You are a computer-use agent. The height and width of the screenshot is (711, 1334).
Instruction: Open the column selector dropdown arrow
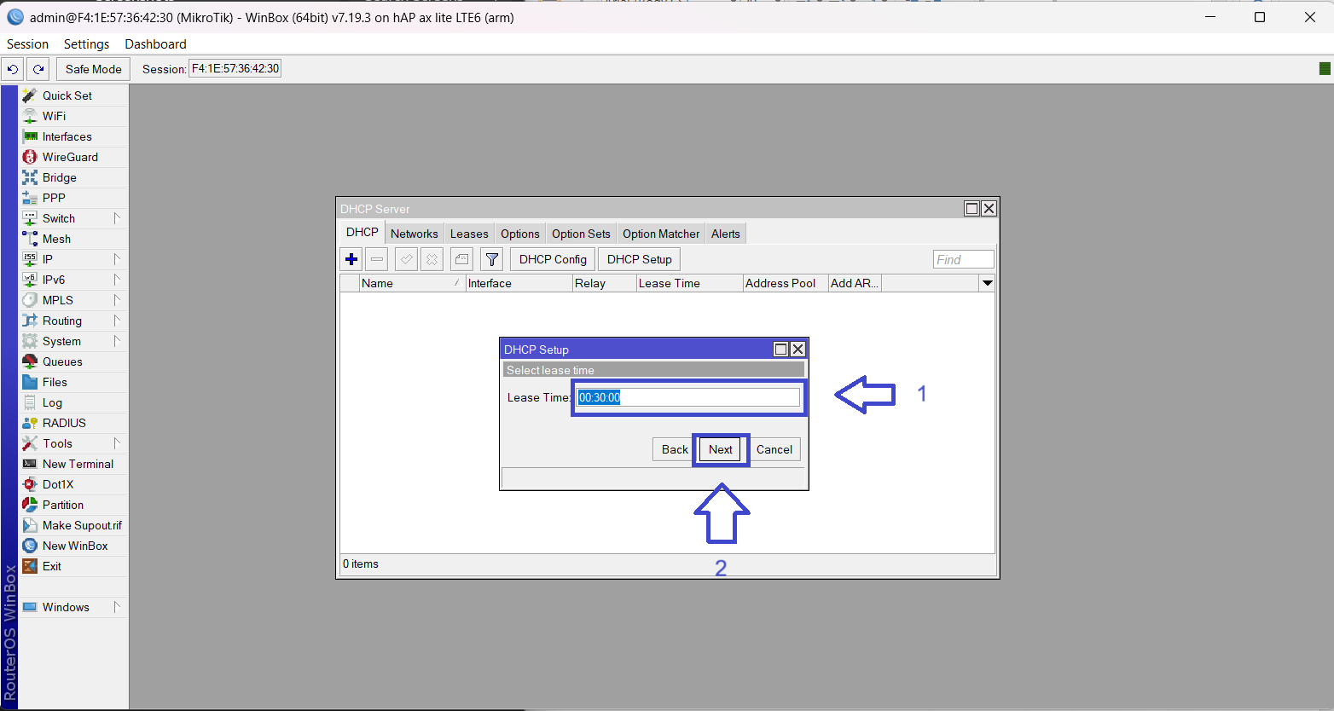(988, 283)
